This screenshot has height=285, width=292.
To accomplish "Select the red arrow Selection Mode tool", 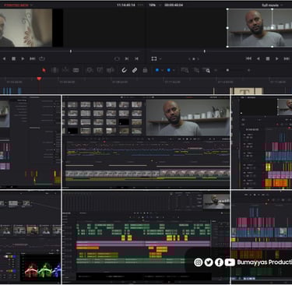I will click(44, 70).
